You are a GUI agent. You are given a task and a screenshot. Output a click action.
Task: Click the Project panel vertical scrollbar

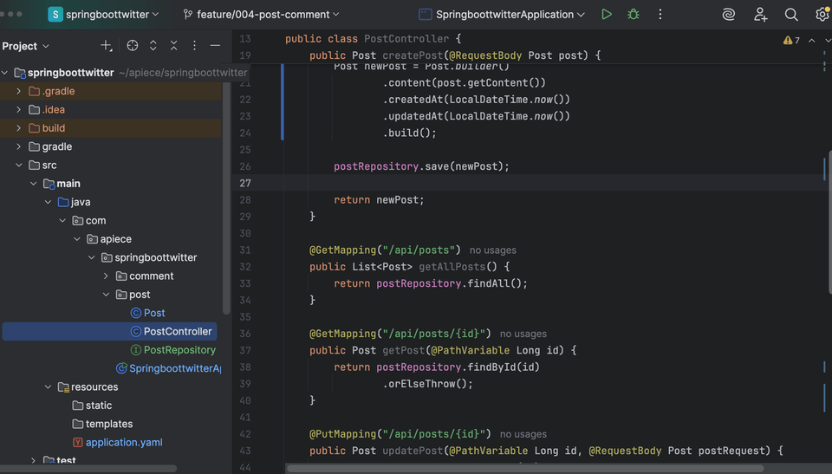pos(226,198)
